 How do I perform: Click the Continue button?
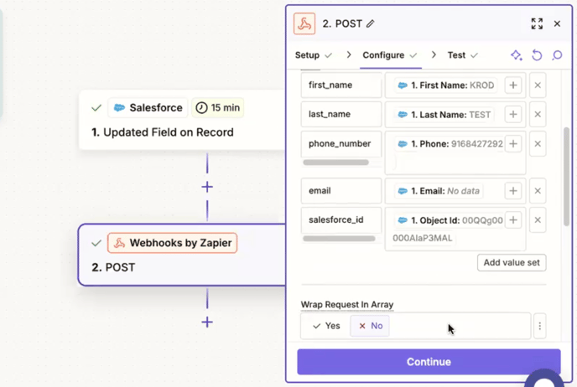429,362
